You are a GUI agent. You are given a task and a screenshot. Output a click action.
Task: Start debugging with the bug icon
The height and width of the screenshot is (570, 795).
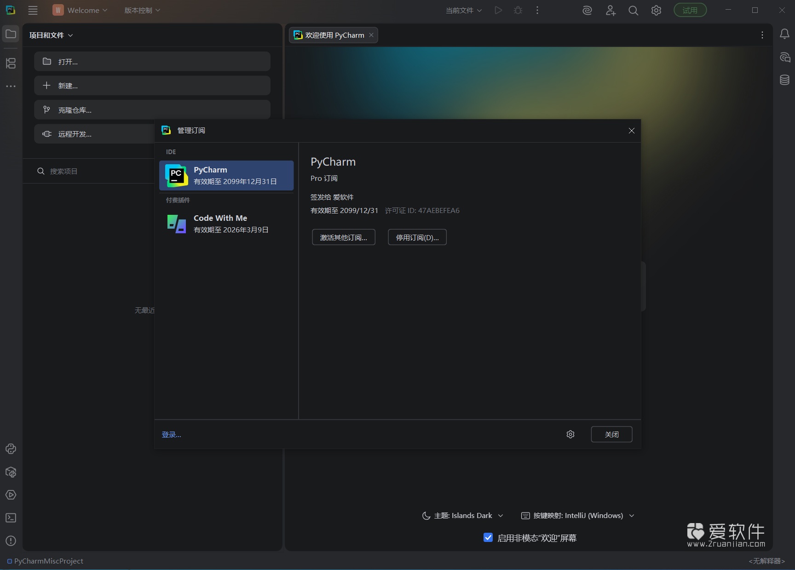[518, 10]
